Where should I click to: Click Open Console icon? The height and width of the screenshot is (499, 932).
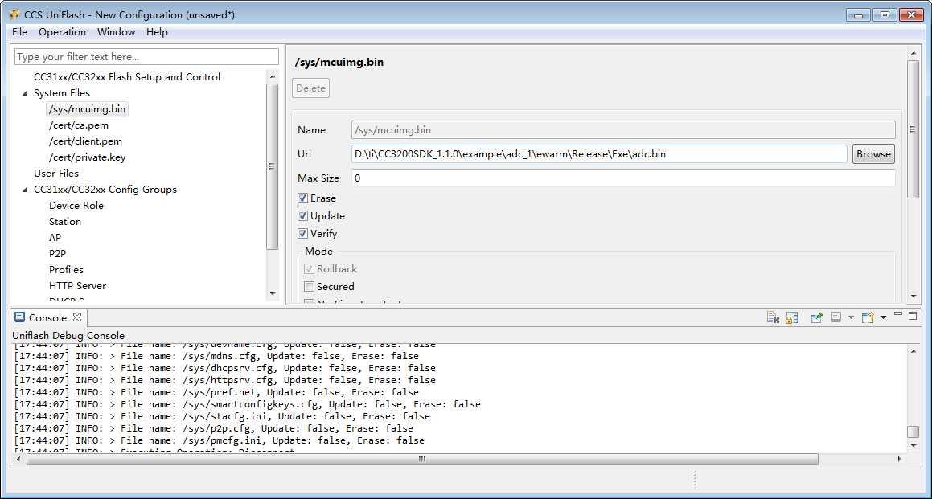click(868, 318)
